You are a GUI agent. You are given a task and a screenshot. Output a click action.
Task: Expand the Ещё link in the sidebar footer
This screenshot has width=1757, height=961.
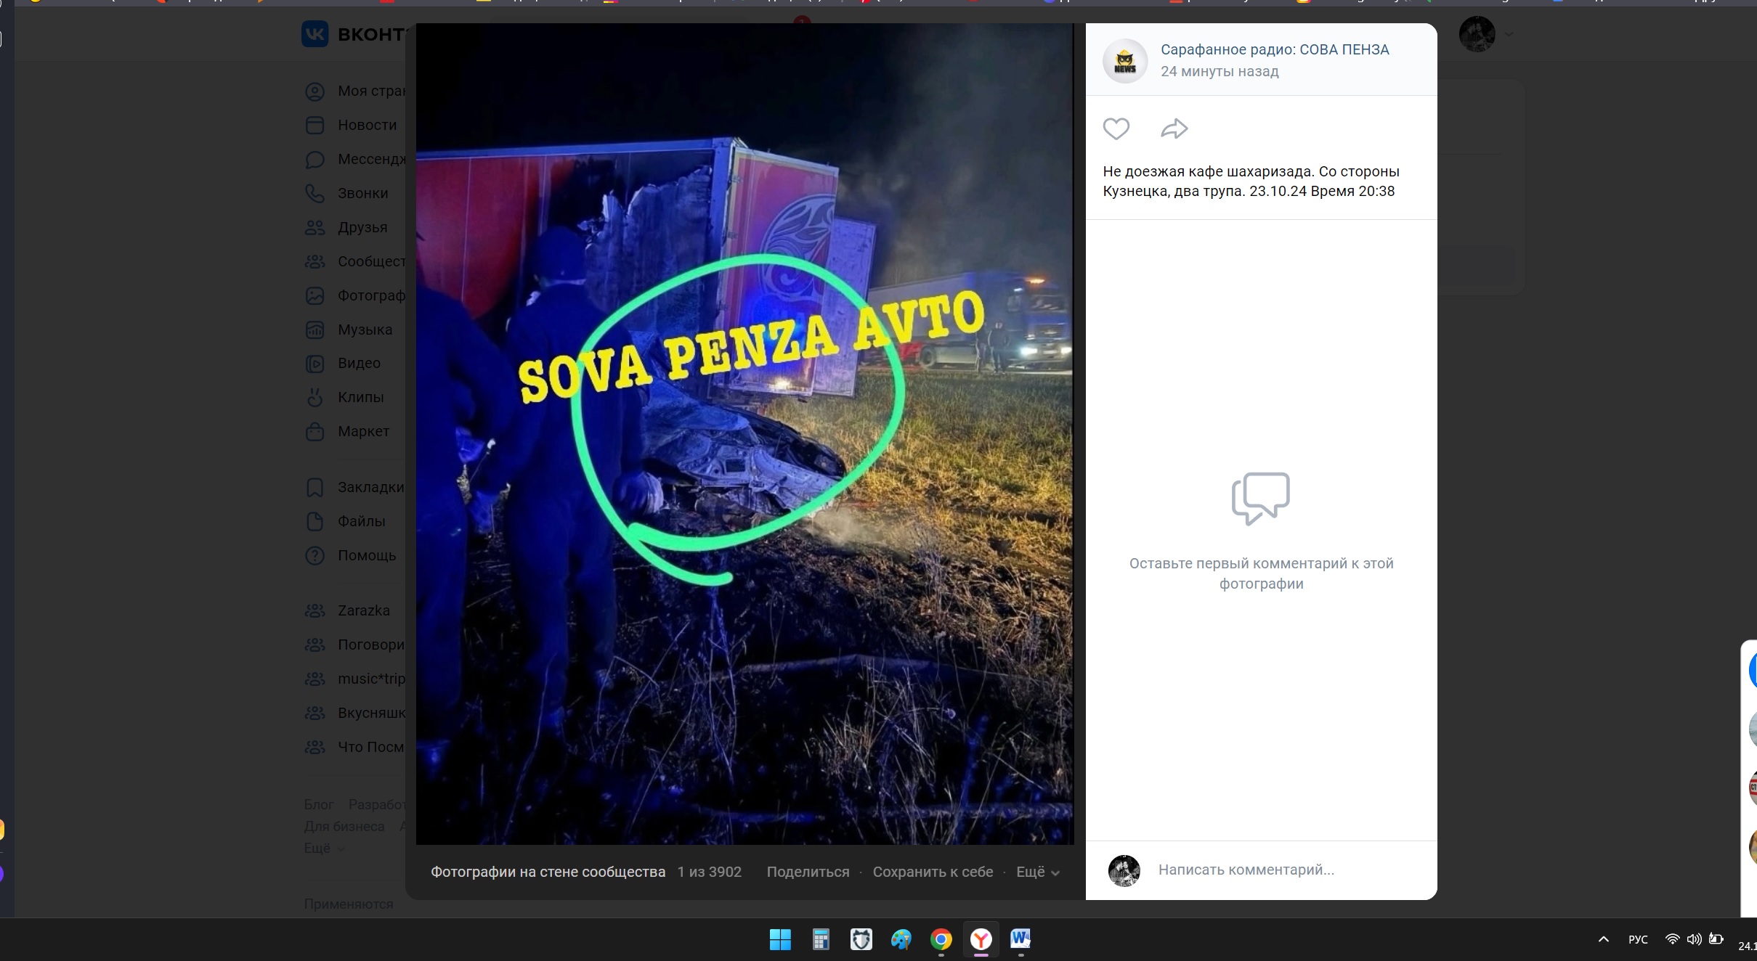pyautogui.click(x=317, y=848)
